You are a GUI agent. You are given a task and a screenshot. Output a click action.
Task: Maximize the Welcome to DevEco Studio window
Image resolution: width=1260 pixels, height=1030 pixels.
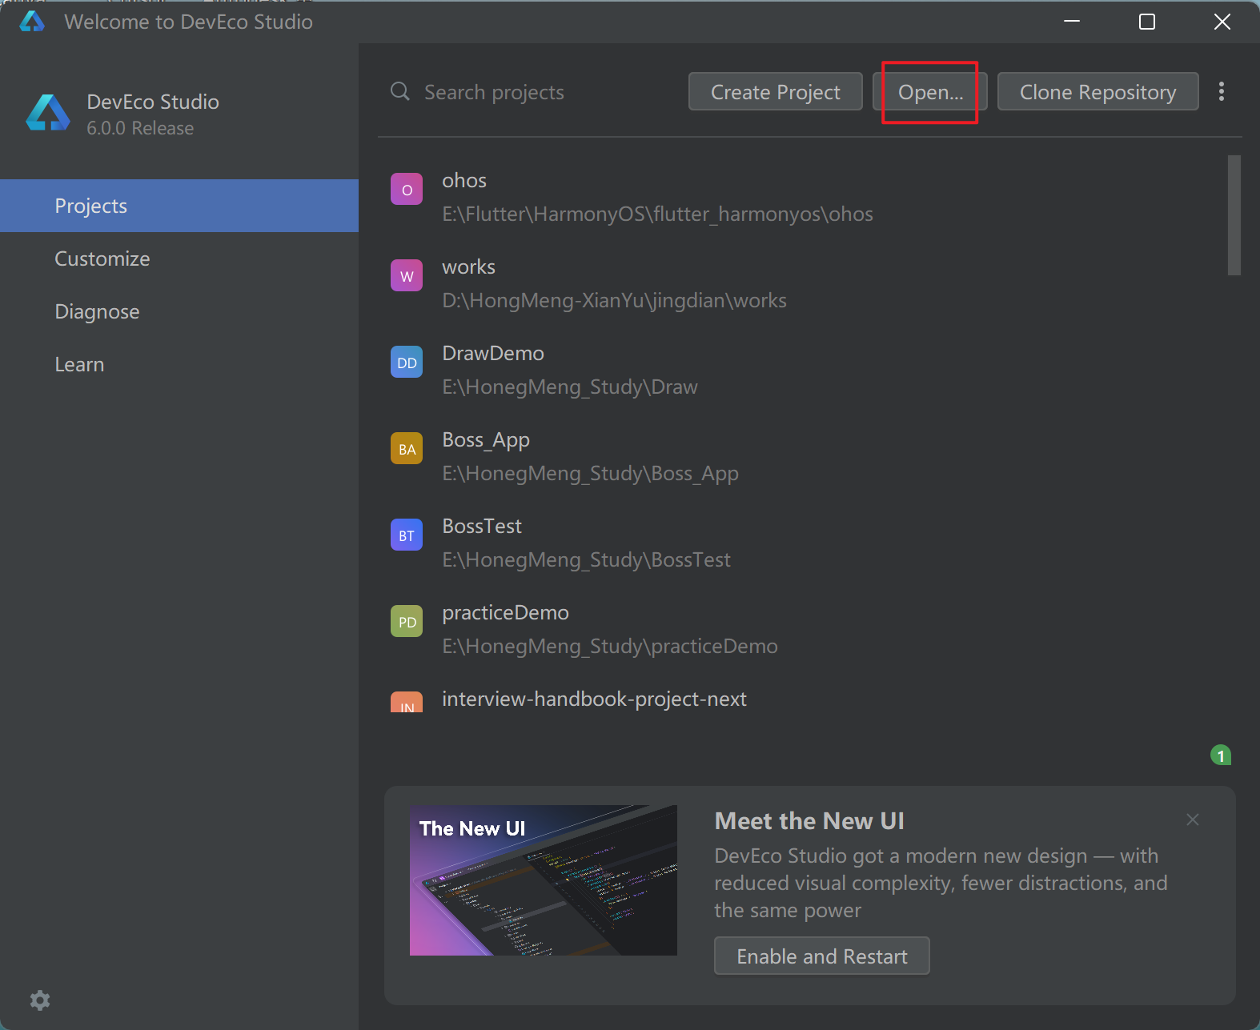click(x=1146, y=22)
